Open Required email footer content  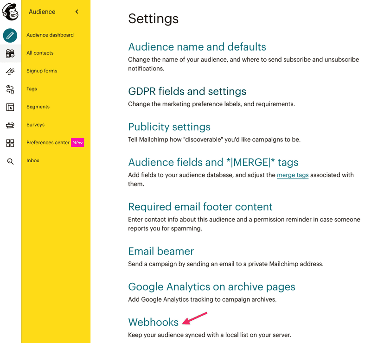200,207
